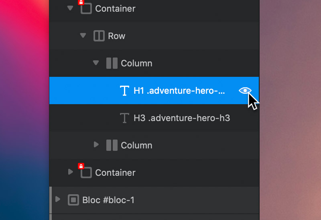Collapse the expanded Column disclosure triangle
The height and width of the screenshot is (220, 321).
(96, 63)
